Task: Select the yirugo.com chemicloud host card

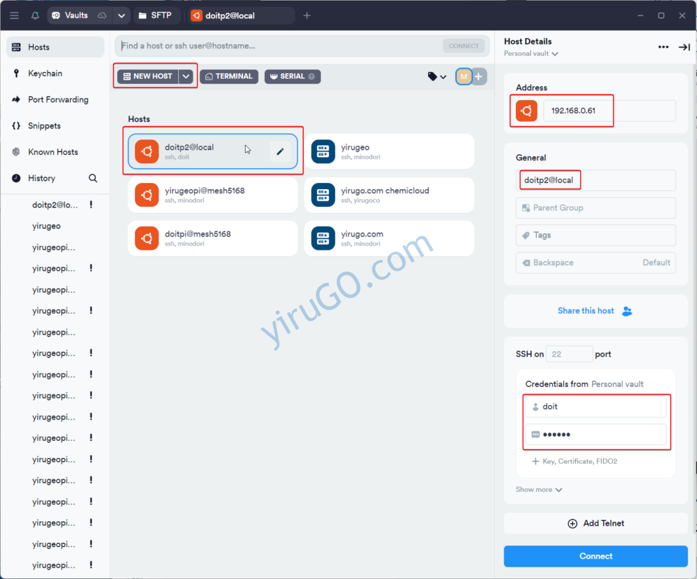Action: point(389,195)
